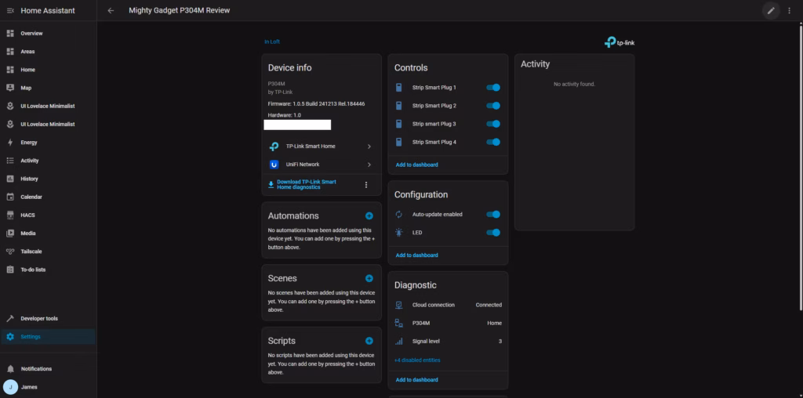Click the back arrow in the header
The width and height of the screenshot is (803, 398).
pos(111,11)
